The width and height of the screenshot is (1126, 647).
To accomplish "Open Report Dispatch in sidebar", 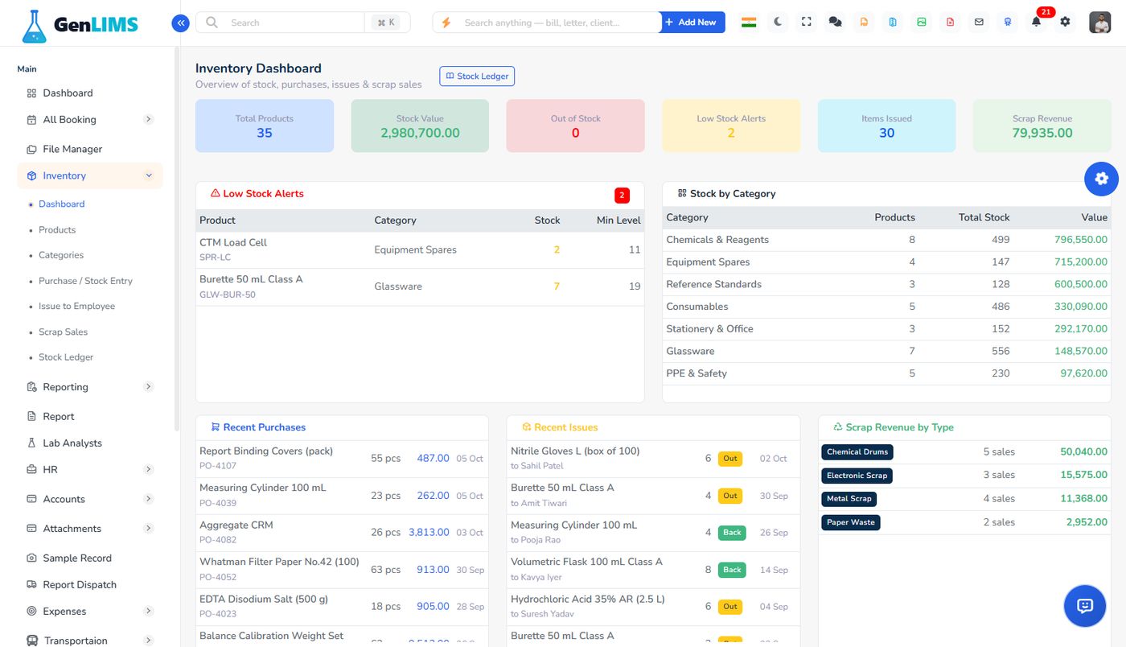I will pos(80,585).
